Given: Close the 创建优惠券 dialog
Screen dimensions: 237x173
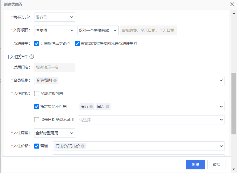Looking at the screenshot, I should 232,4.
